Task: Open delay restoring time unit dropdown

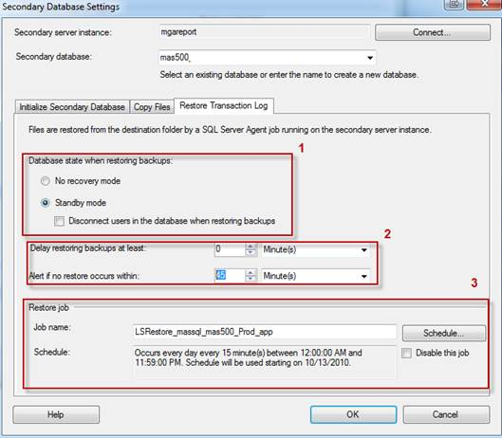Action: click(364, 250)
